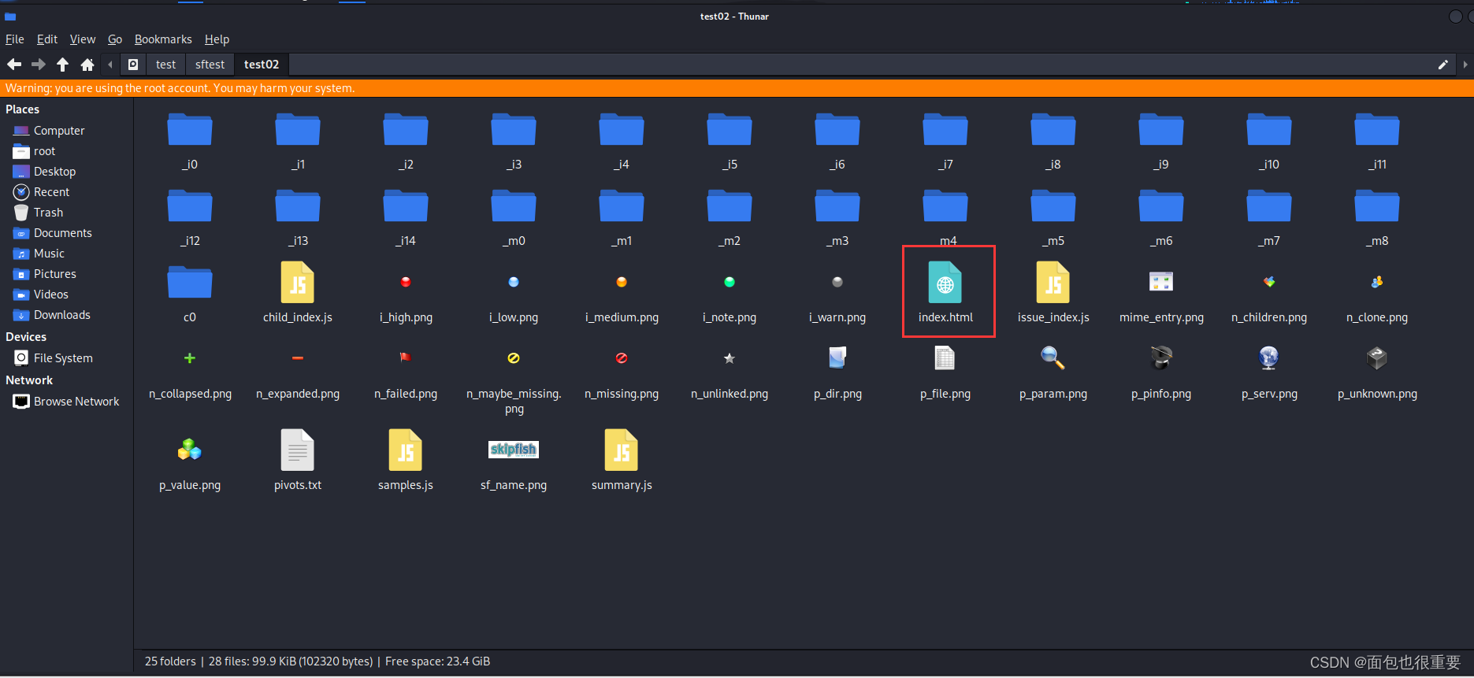Screen dimensions: 1474x678
Task: Switch to sftest path segment
Action: (x=210, y=65)
